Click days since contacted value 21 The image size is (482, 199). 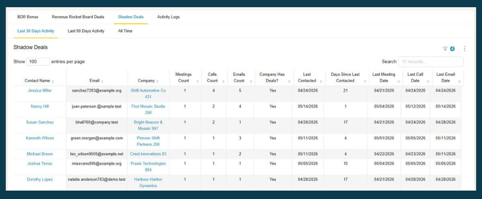pos(345,90)
